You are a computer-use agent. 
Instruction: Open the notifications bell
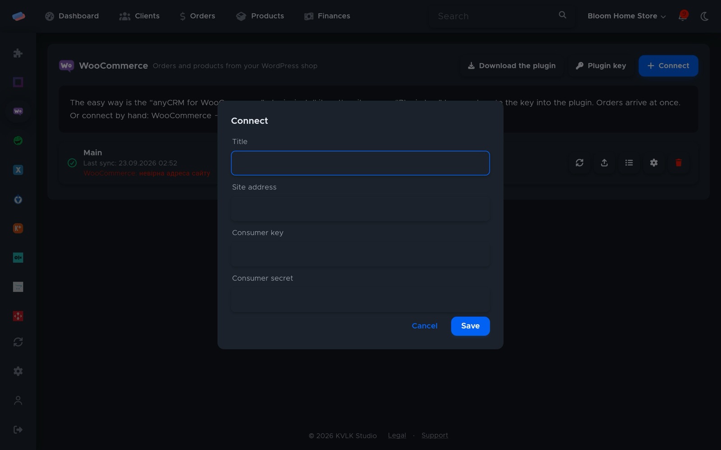click(x=683, y=16)
